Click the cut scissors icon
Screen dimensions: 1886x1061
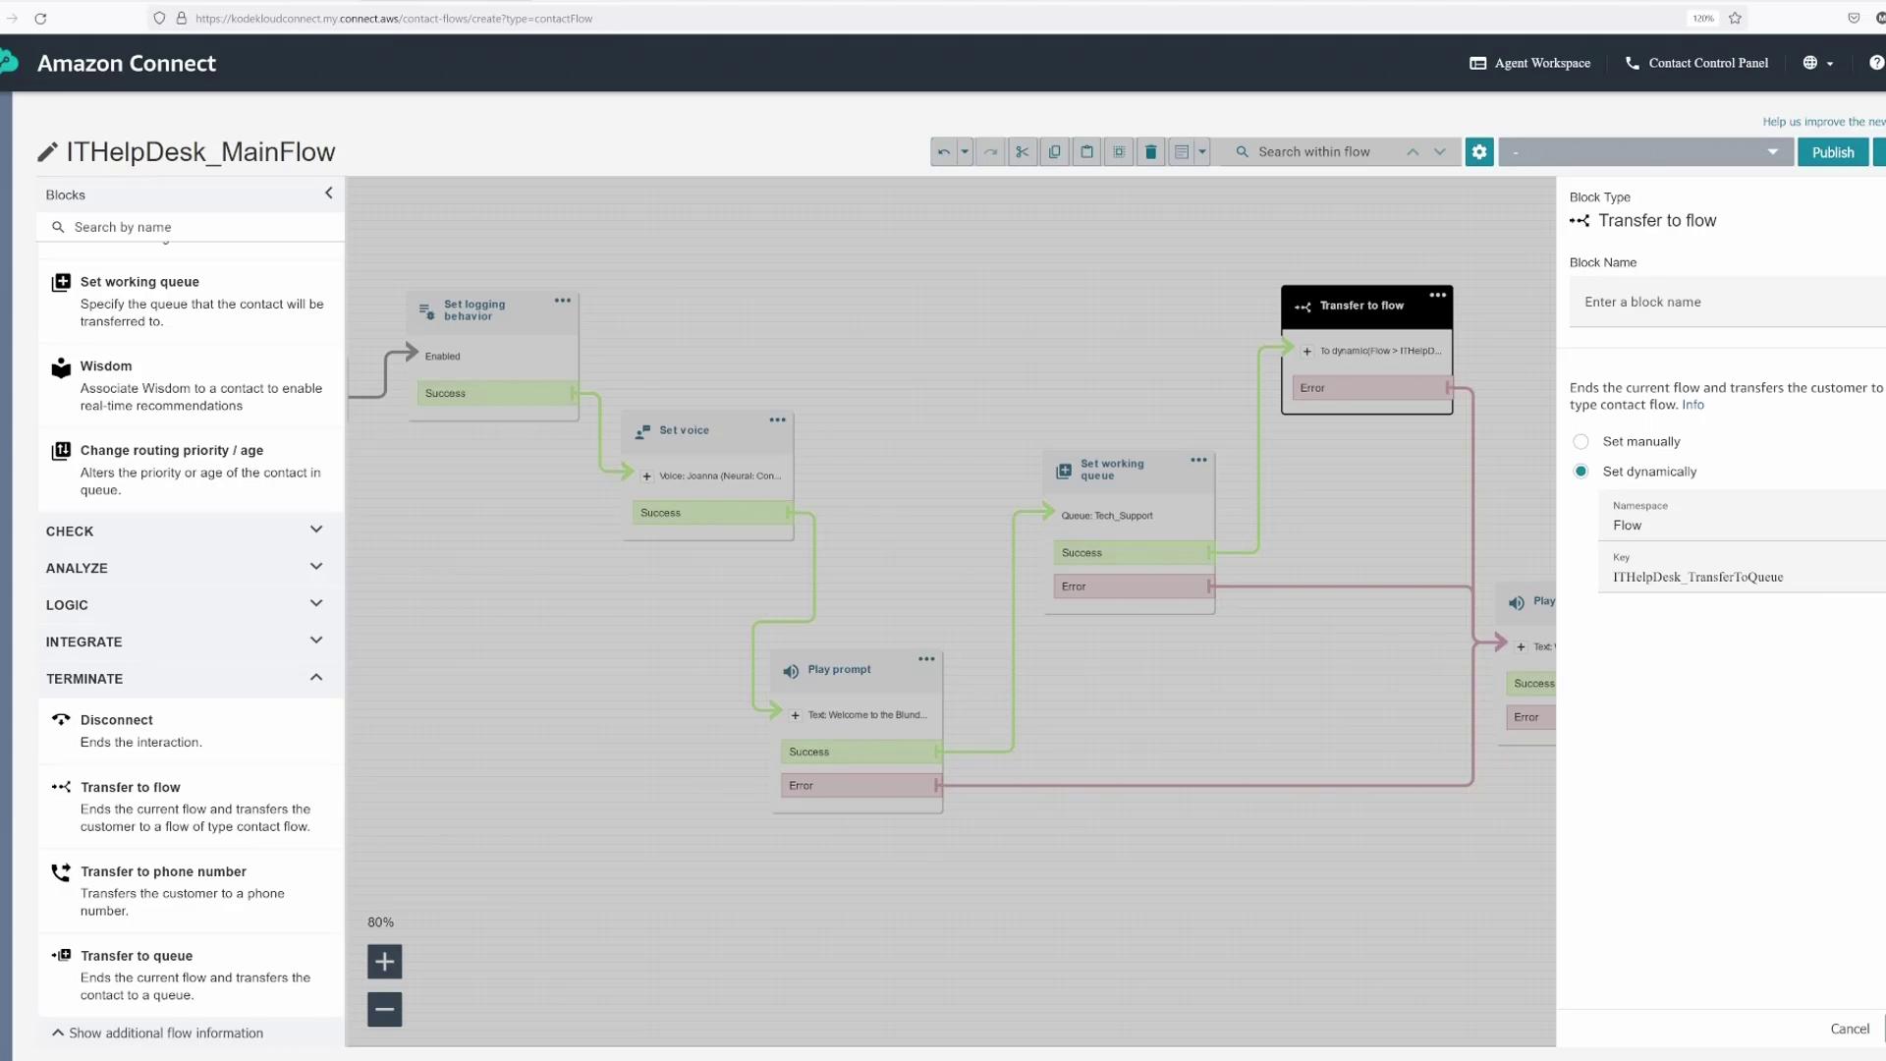pos(1023,152)
